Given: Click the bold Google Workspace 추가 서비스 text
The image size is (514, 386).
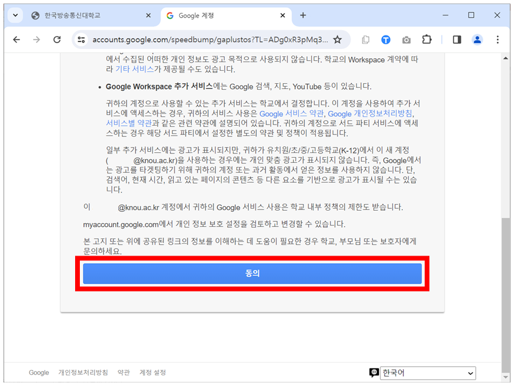Looking at the screenshot, I should pos(159,87).
